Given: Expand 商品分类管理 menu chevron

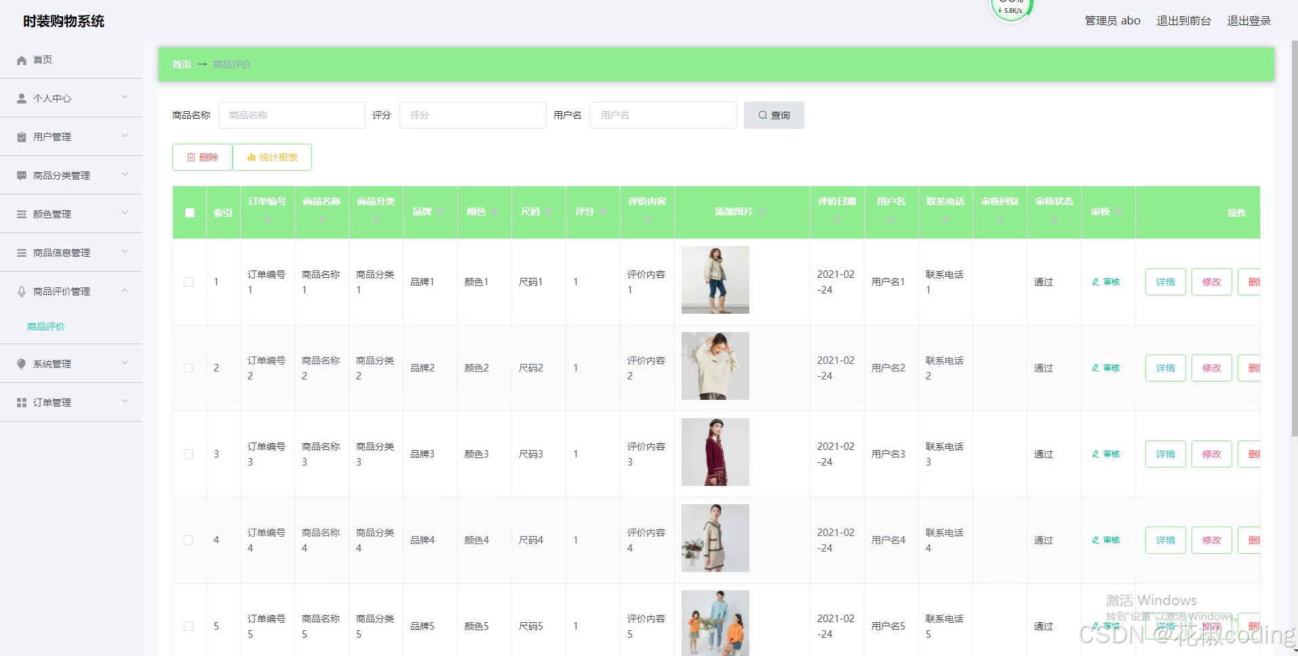Looking at the screenshot, I should pyautogui.click(x=125, y=174).
